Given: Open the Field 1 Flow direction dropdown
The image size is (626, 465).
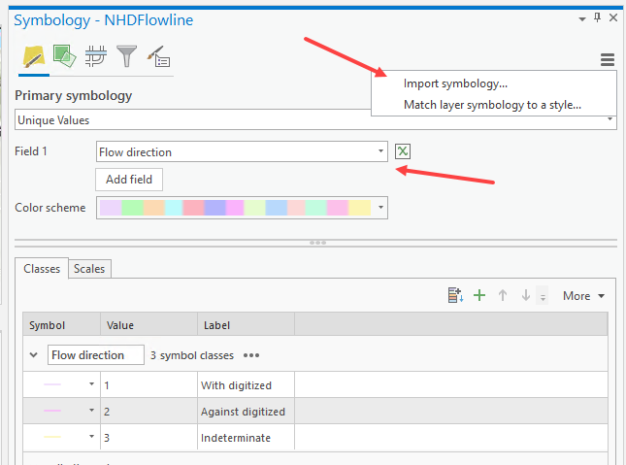Looking at the screenshot, I should coord(242,151).
